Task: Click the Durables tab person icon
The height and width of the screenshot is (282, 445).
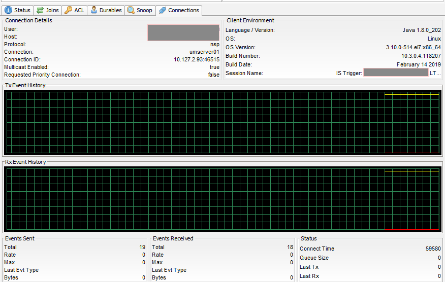Action: pyautogui.click(x=93, y=10)
